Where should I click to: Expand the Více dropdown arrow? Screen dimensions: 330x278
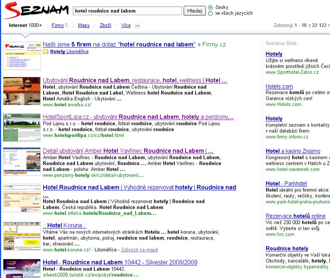coord(137,26)
